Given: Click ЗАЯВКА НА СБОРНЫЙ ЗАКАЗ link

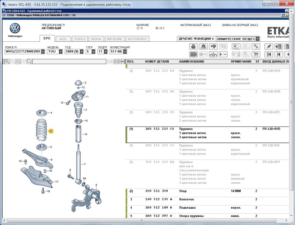Looking at the screenshot, I should (x=240, y=25).
